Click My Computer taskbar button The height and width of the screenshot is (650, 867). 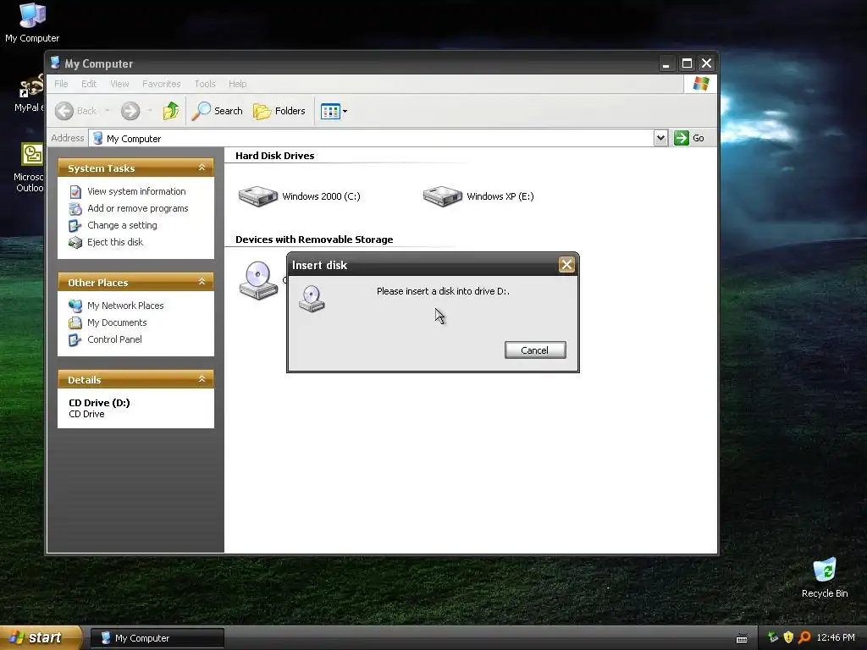157,638
